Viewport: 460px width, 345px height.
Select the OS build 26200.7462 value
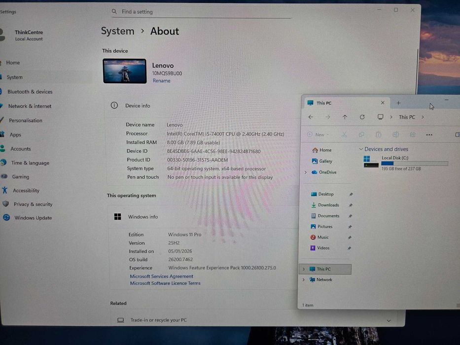(180, 260)
